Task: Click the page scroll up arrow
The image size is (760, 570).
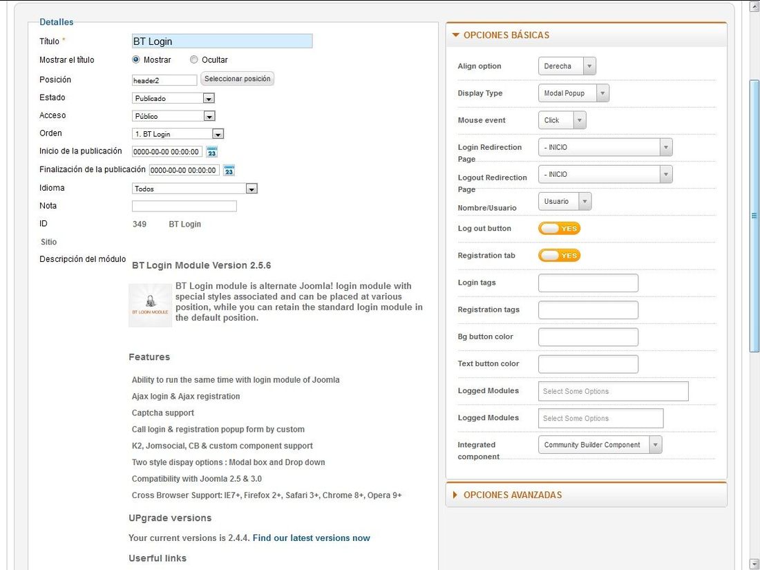Action: [754, 6]
